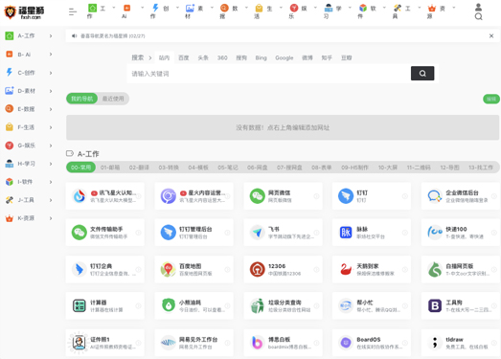
Task: Select the 百度 search engine tab
Action: 183,57
